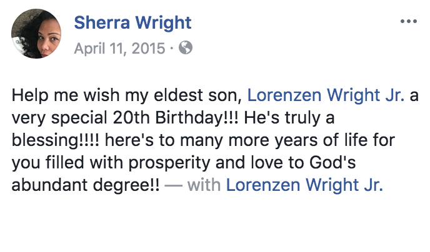Image resolution: width=430 pixels, height=252 pixels.
Task: Click the phrase 'Help me wish' in the post
Action: coord(66,95)
